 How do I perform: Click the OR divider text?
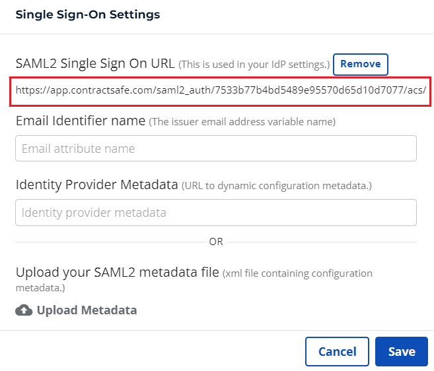216,242
